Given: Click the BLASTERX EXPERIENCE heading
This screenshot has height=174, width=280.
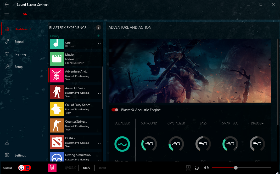Looking at the screenshot, I should click(68, 28).
